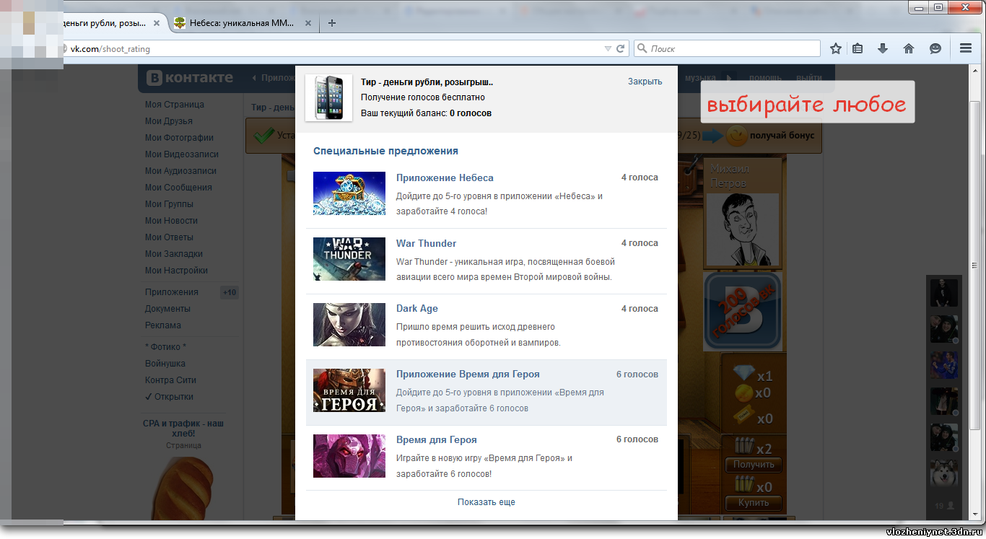Open Реклама in sidebar
This screenshot has height=539, width=986.
pos(162,325)
